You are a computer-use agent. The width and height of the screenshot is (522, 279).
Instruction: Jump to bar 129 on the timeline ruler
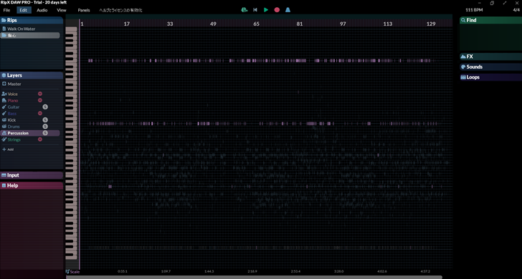431,24
